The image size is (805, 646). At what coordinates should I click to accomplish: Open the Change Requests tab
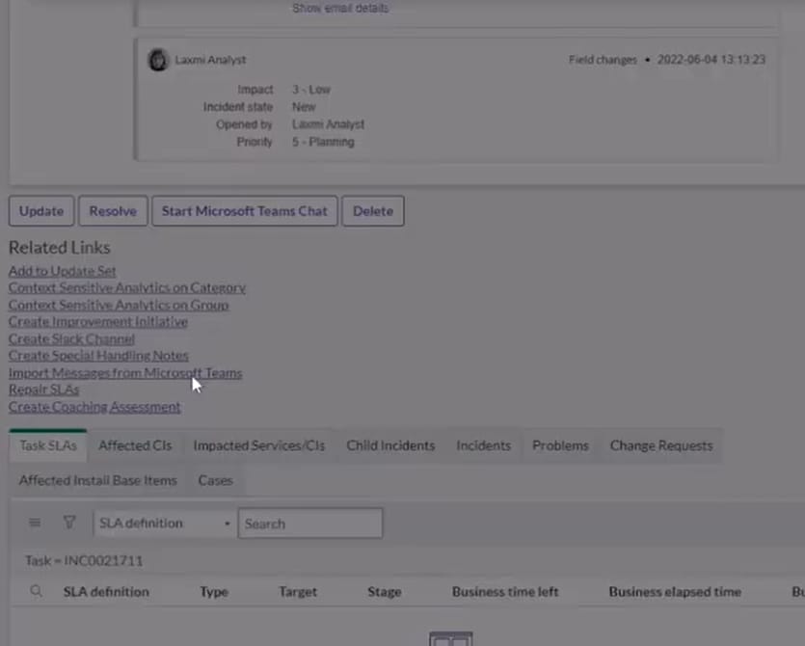(661, 445)
